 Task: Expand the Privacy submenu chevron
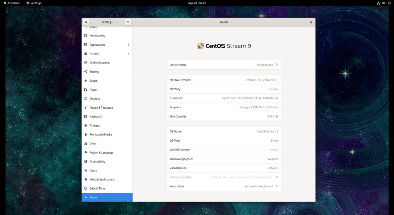click(129, 54)
